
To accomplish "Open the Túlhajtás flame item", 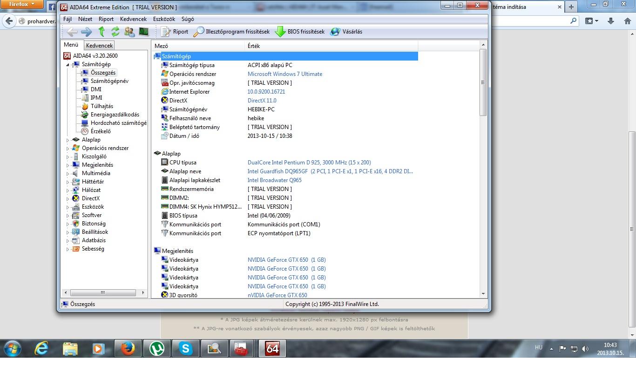I will coord(101,106).
